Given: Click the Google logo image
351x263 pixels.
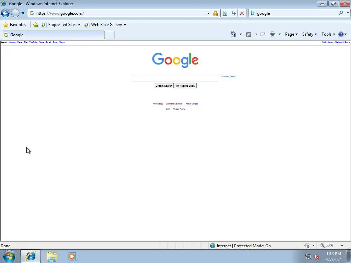Looking at the screenshot, I should 175,60.
